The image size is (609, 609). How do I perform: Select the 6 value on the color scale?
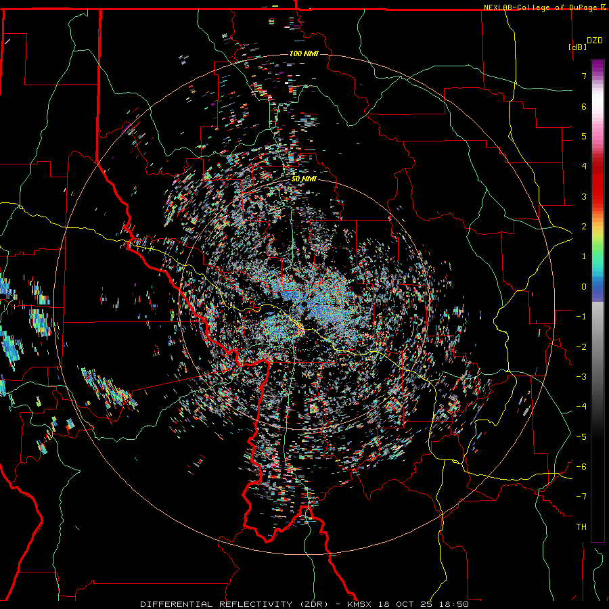click(x=584, y=106)
